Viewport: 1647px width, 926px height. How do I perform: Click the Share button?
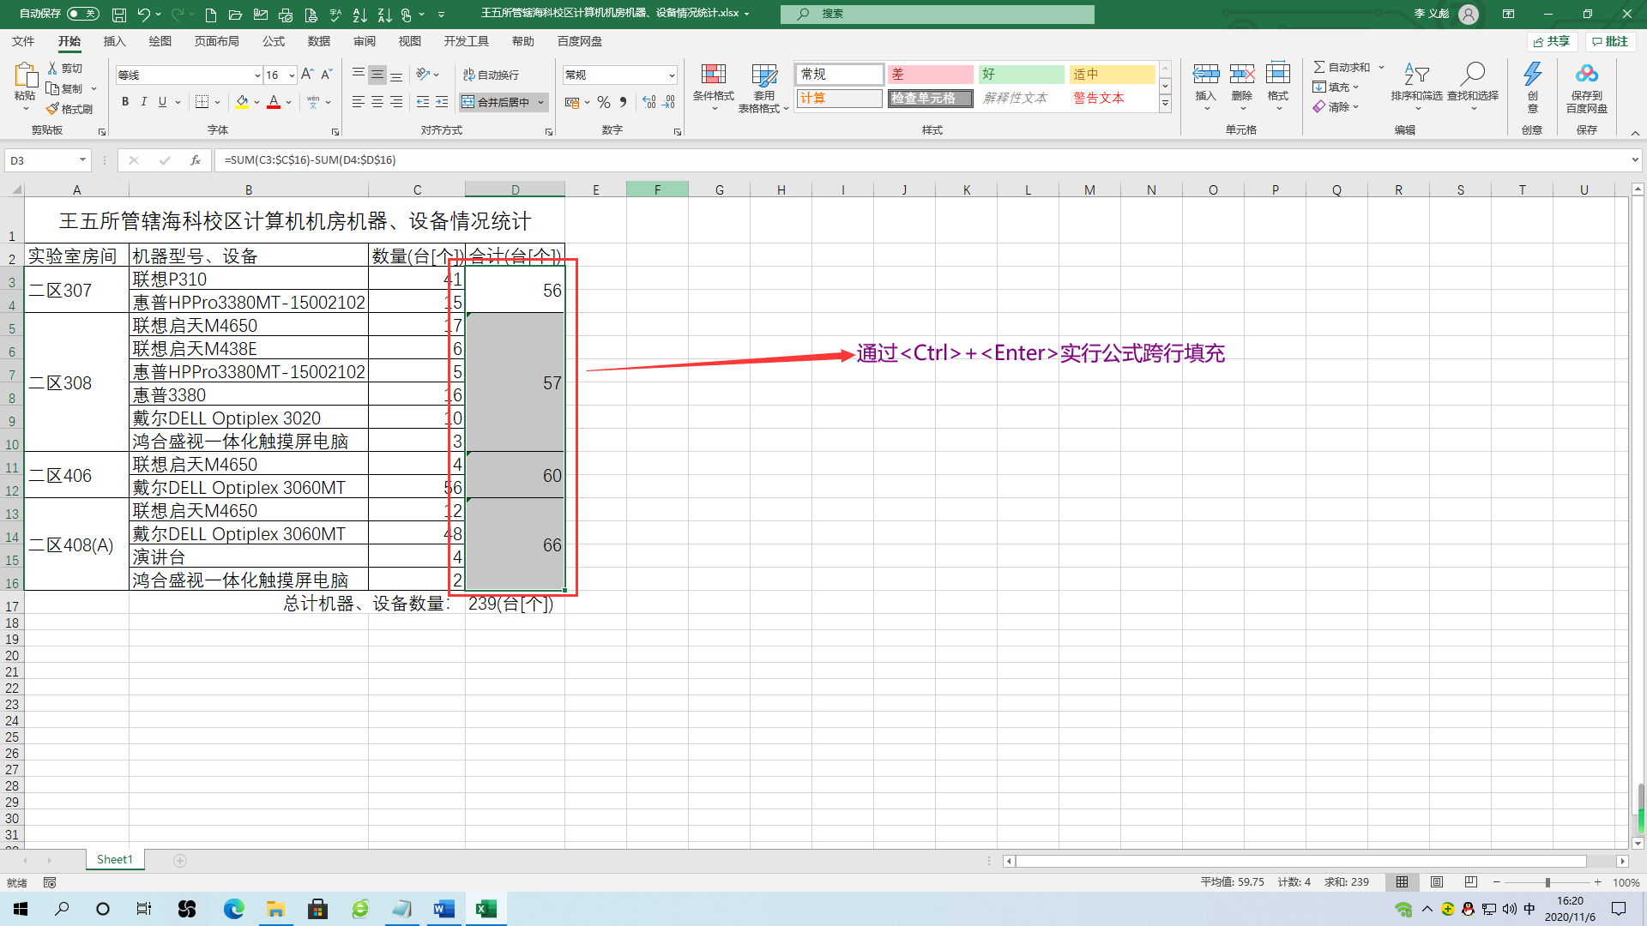tap(1553, 41)
